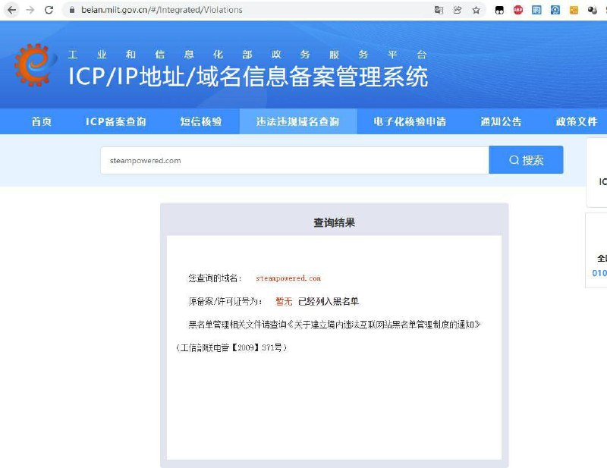Screen dimensions: 607x468
Task: Click the browser back arrow
Action: pyautogui.click(x=12, y=11)
